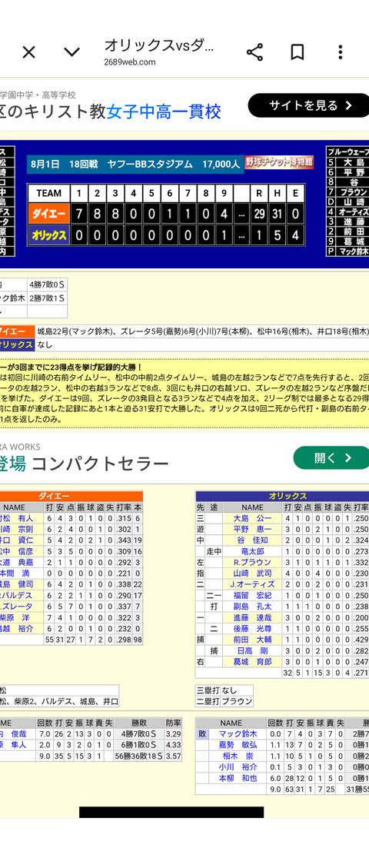Tap the share icon
Screen dimensions: 369x861
254,52
